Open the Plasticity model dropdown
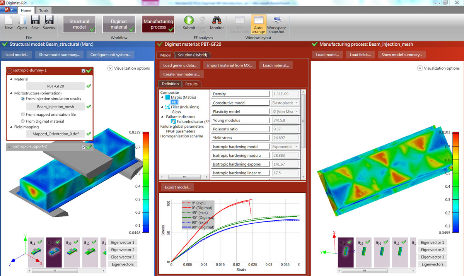Image resolution: width=464 pixels, height=276 pixels. tap(285, 111)
